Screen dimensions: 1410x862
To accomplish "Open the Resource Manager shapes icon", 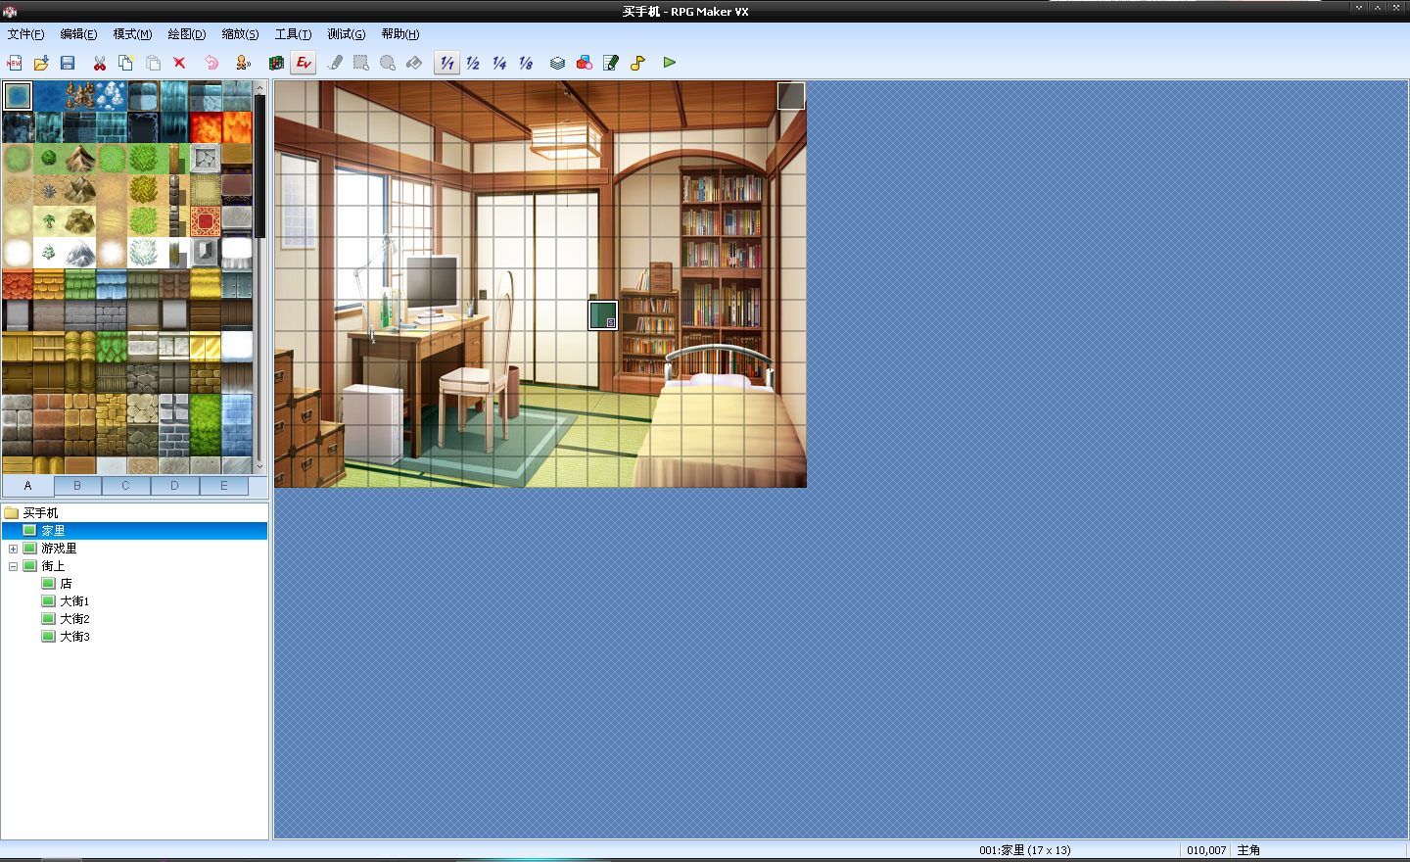I will tap(585, 63).
